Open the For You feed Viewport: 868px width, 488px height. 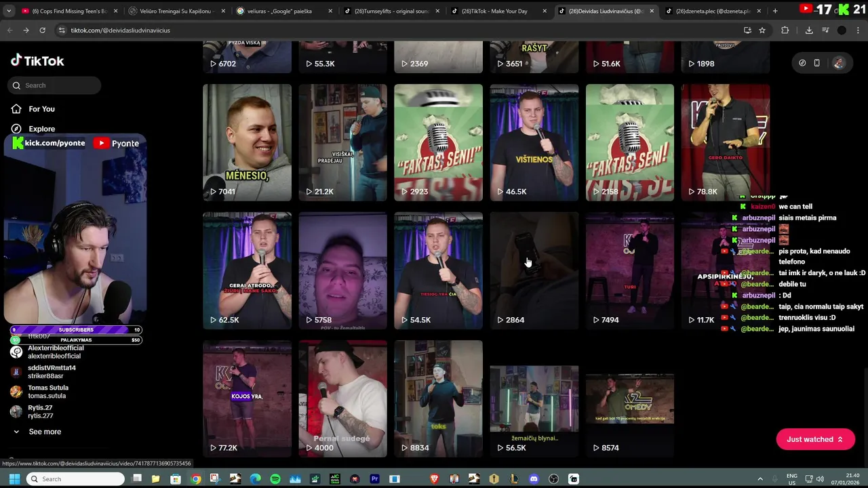pos(41,109)
